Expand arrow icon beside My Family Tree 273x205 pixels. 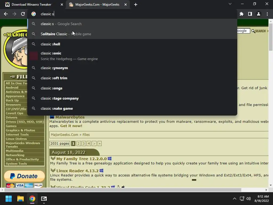pyautogui.click(x=53, y=159)
